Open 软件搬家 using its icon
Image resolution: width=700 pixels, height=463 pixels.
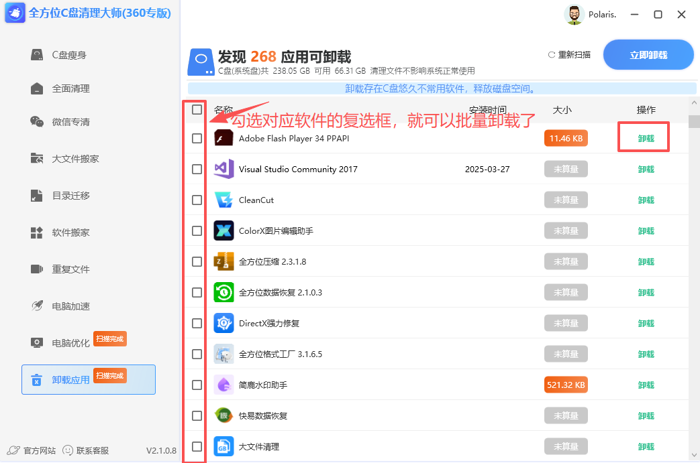coord(36,232)
